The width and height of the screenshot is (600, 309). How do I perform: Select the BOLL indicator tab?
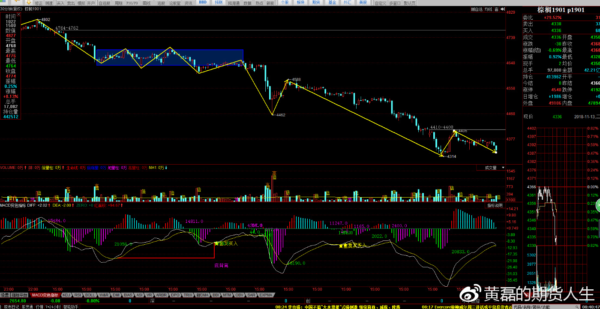point(90,295)
